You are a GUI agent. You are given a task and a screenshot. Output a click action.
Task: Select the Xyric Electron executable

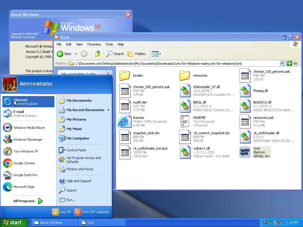(x=255, y=152)
